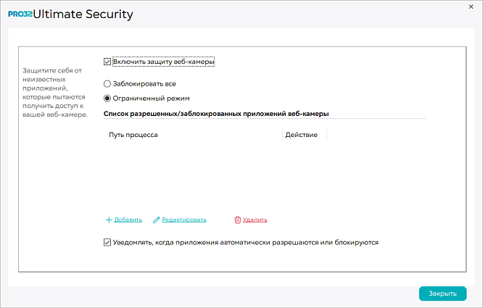Click the plus icon beside Добавить

point(109,220)
